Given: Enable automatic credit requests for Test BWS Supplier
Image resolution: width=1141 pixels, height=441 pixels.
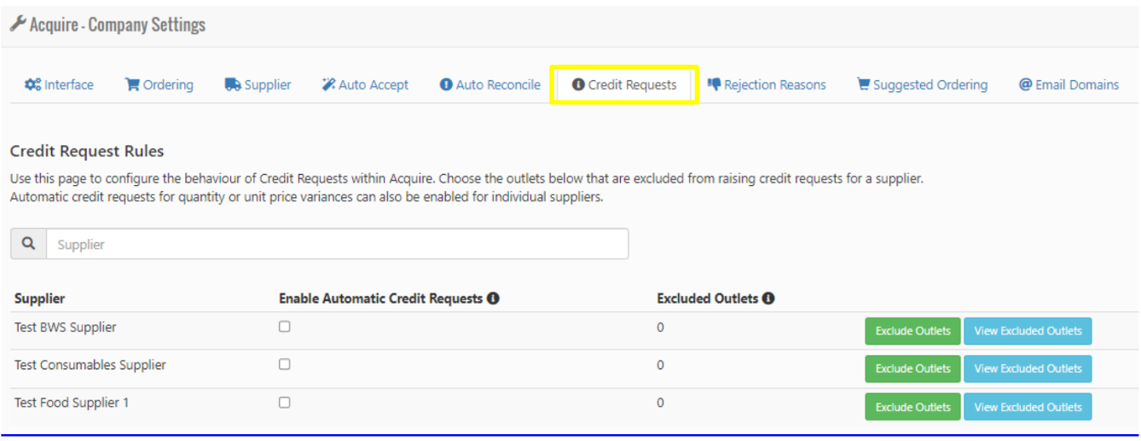Looking at the screenshot, I should pyautogui.click(x=285, y=327).
